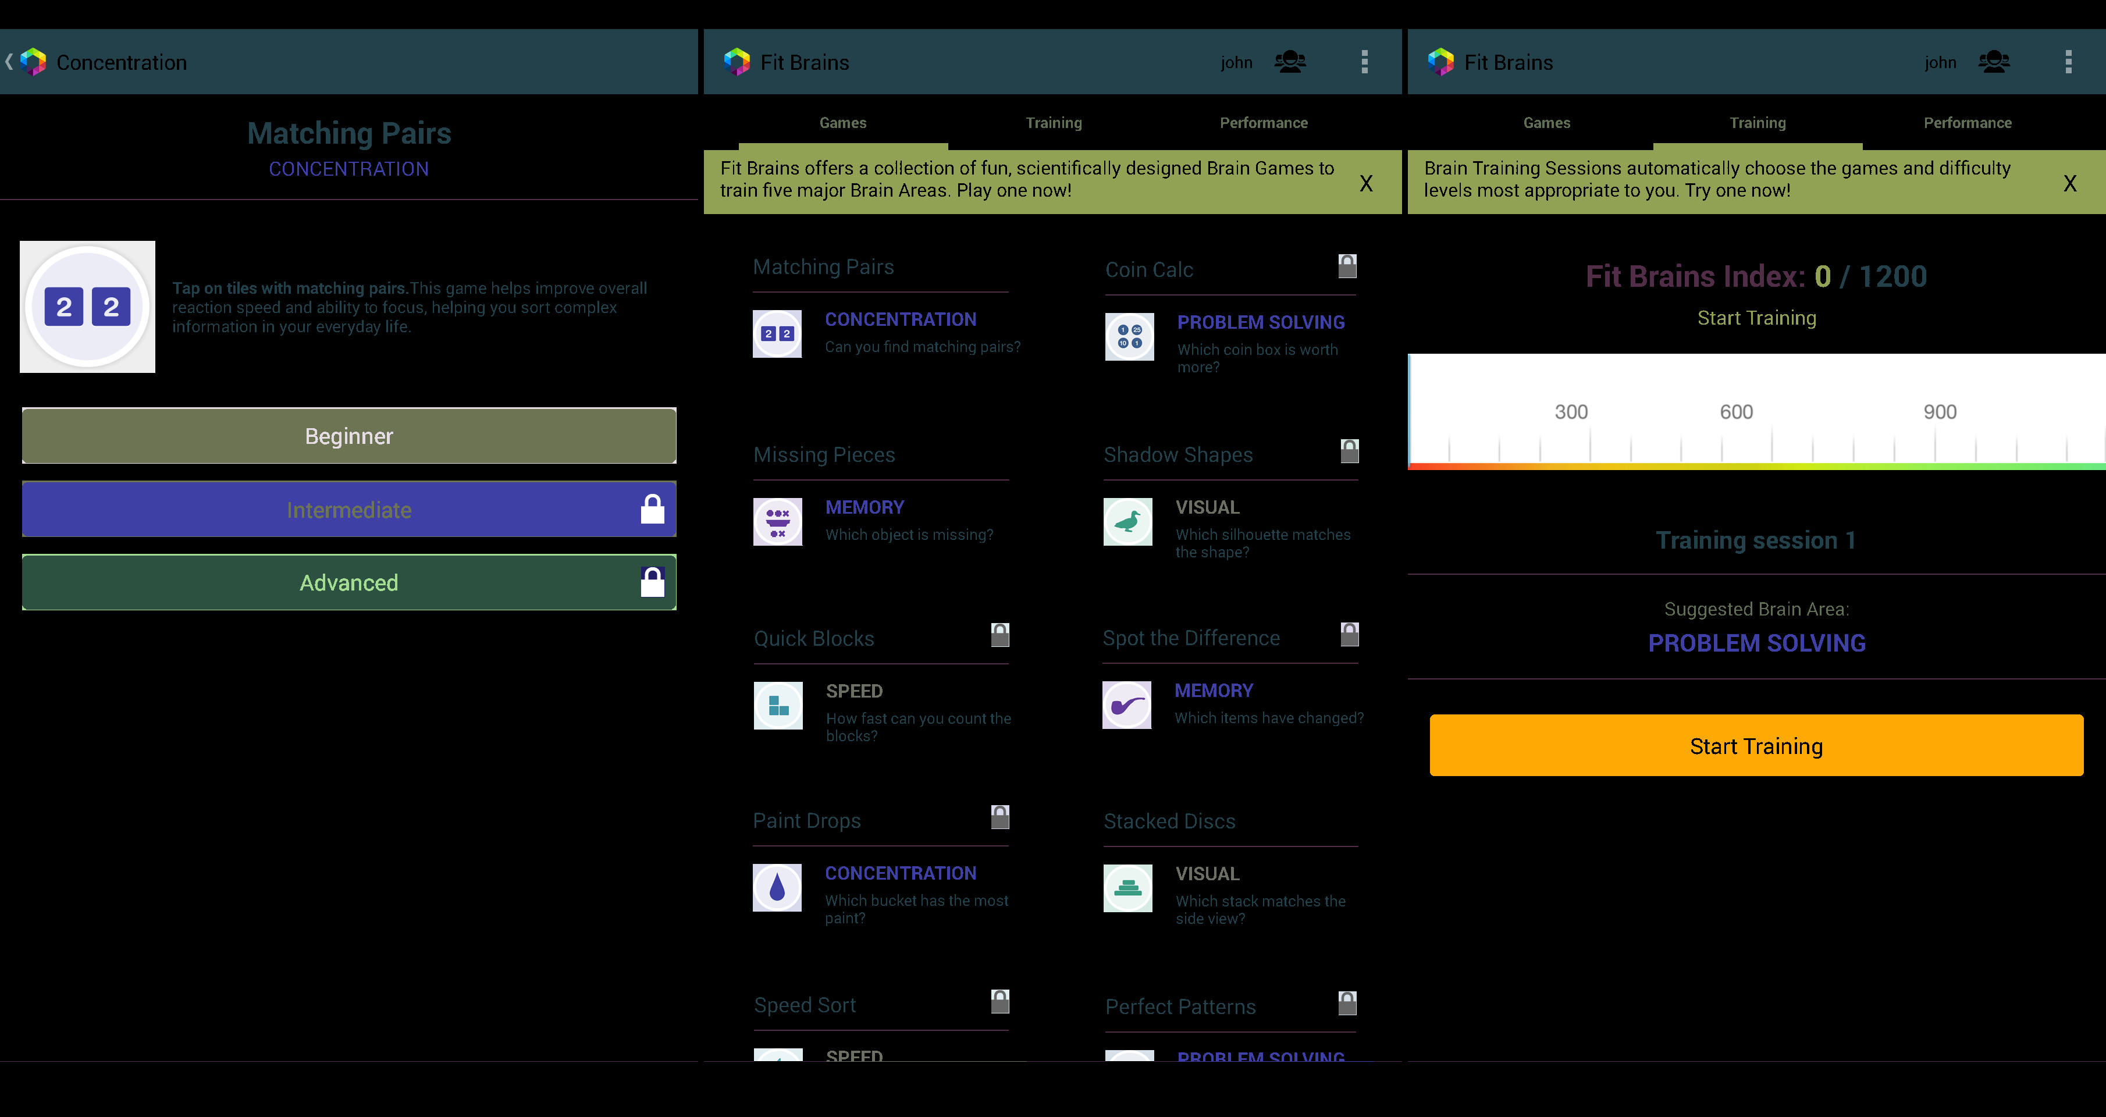
Task: Click Fit Brains logo in Training screen
Action: pyautogui.click(x=1440, y=62)
